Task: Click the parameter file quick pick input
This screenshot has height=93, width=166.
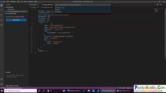Action: 83,5
